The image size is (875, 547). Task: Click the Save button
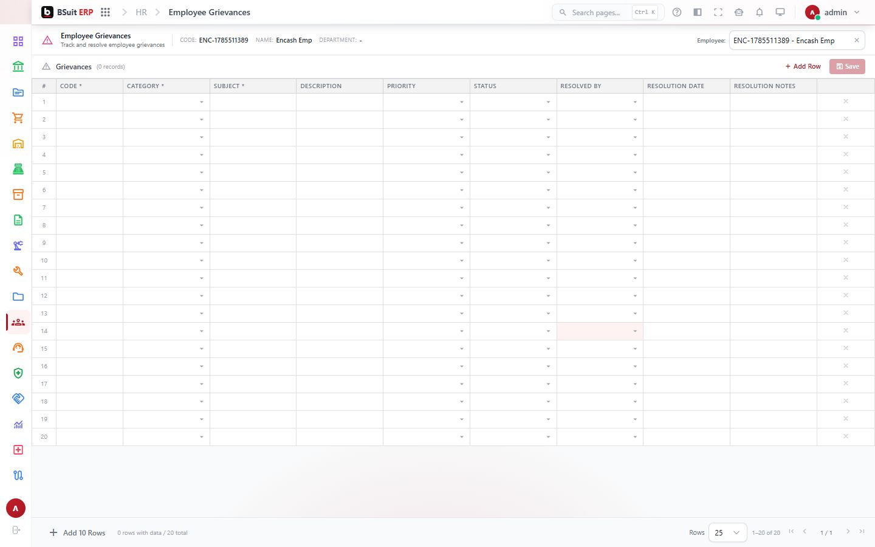tap(847, 66)
